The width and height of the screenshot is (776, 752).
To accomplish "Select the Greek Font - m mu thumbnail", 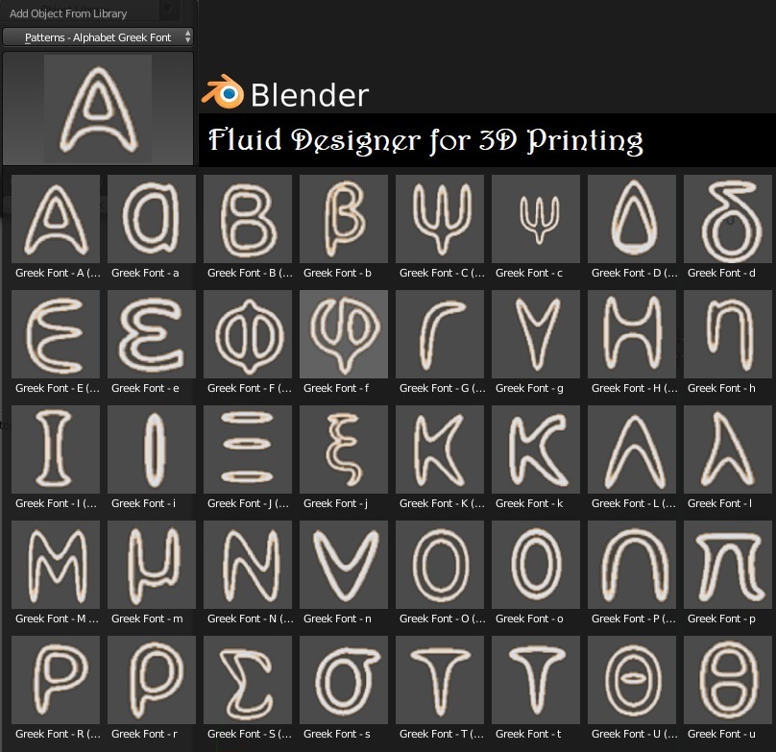I will [x=152, y=565].
